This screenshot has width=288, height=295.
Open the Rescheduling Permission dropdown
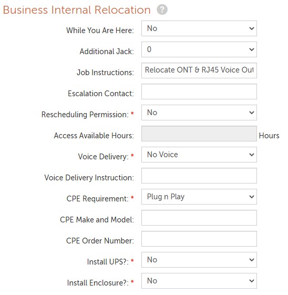(199, 113)
